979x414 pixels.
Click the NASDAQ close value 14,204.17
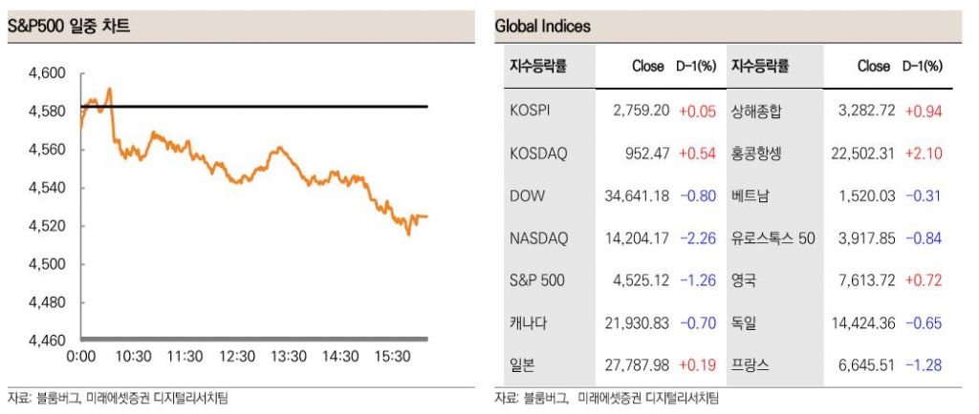point(637,238)
